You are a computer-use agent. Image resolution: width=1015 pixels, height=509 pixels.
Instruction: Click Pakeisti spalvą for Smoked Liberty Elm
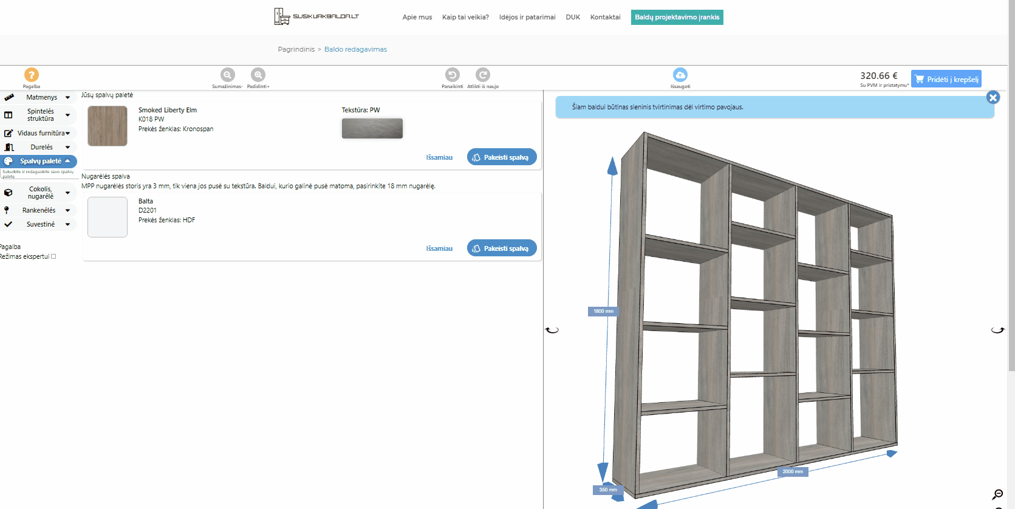tap(502, 157)
